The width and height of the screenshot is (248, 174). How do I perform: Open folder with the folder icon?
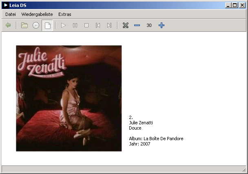tap(24, 25)
